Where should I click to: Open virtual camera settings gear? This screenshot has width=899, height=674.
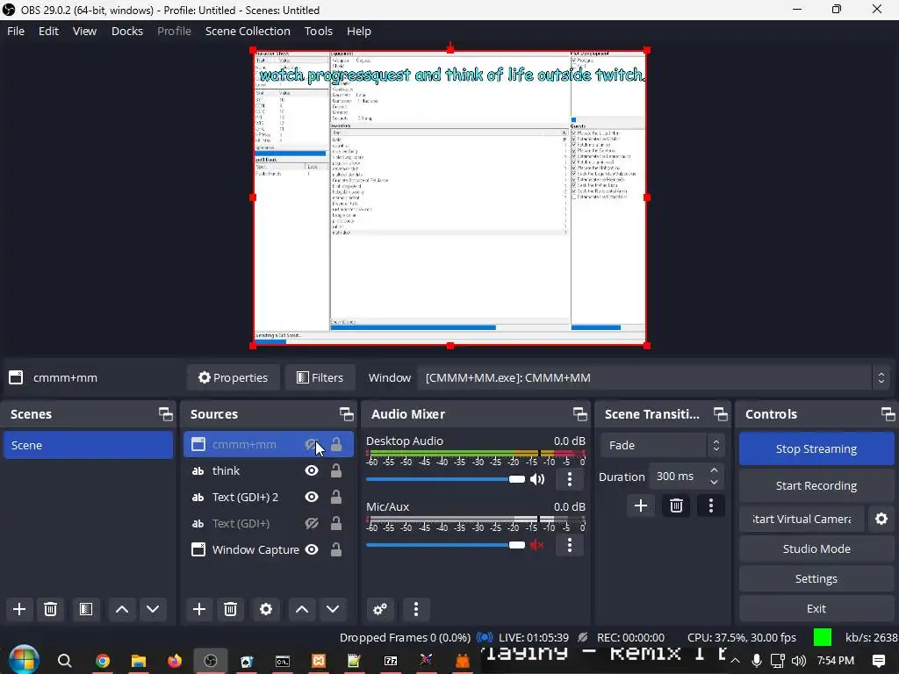[x=881, y=519]
